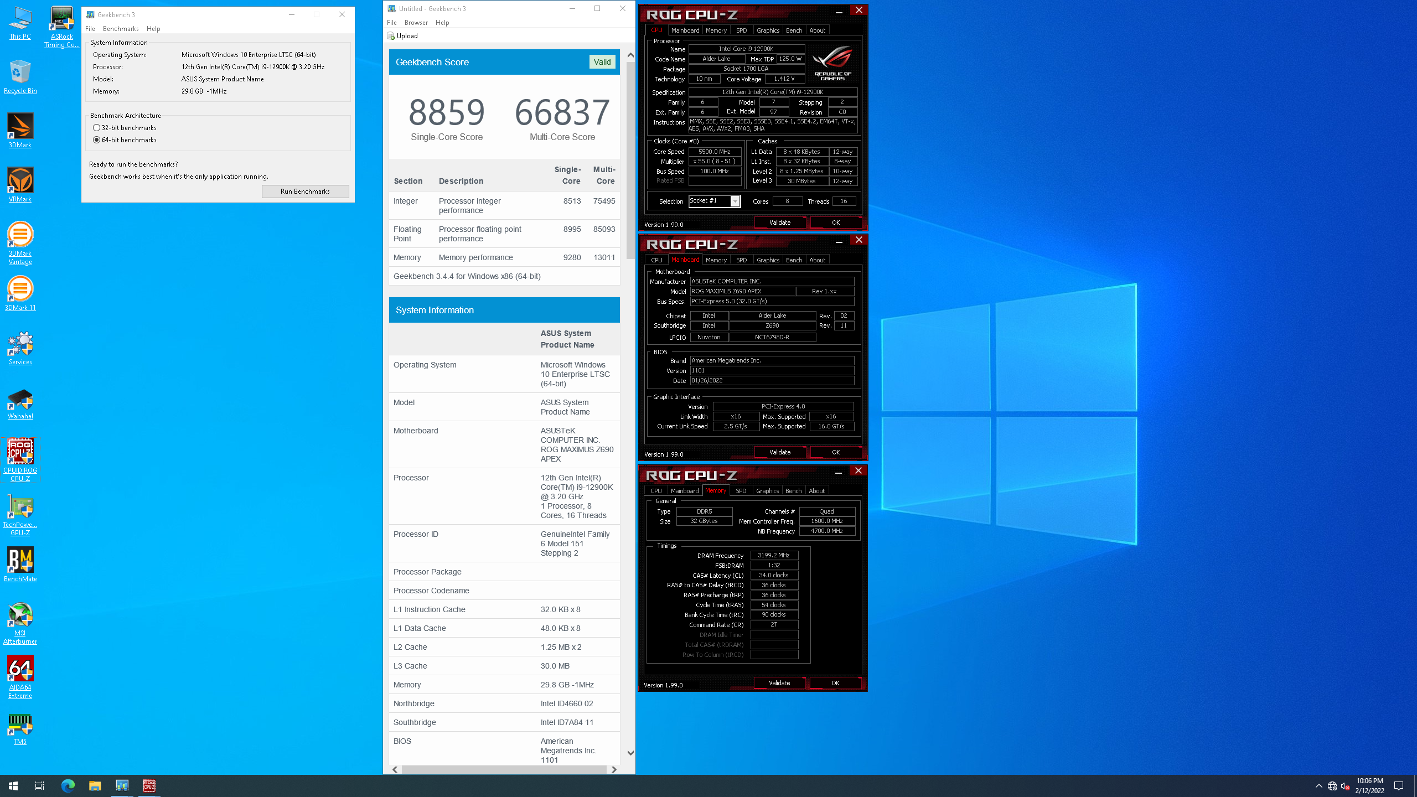
Task: Open the Services desktop shortcut
Action: tap(20, 348)
